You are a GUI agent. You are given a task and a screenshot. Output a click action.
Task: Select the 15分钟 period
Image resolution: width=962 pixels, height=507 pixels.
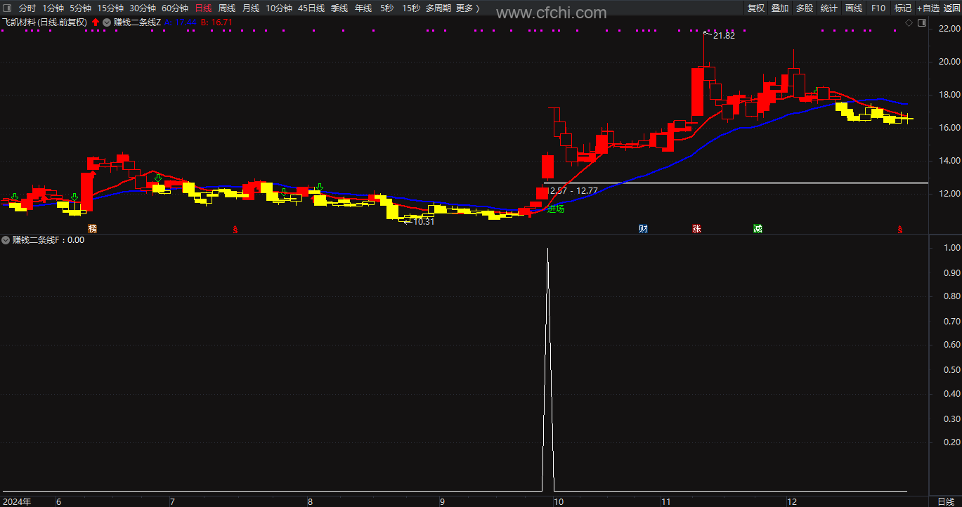pyautogui.click(x=110, y=8)
